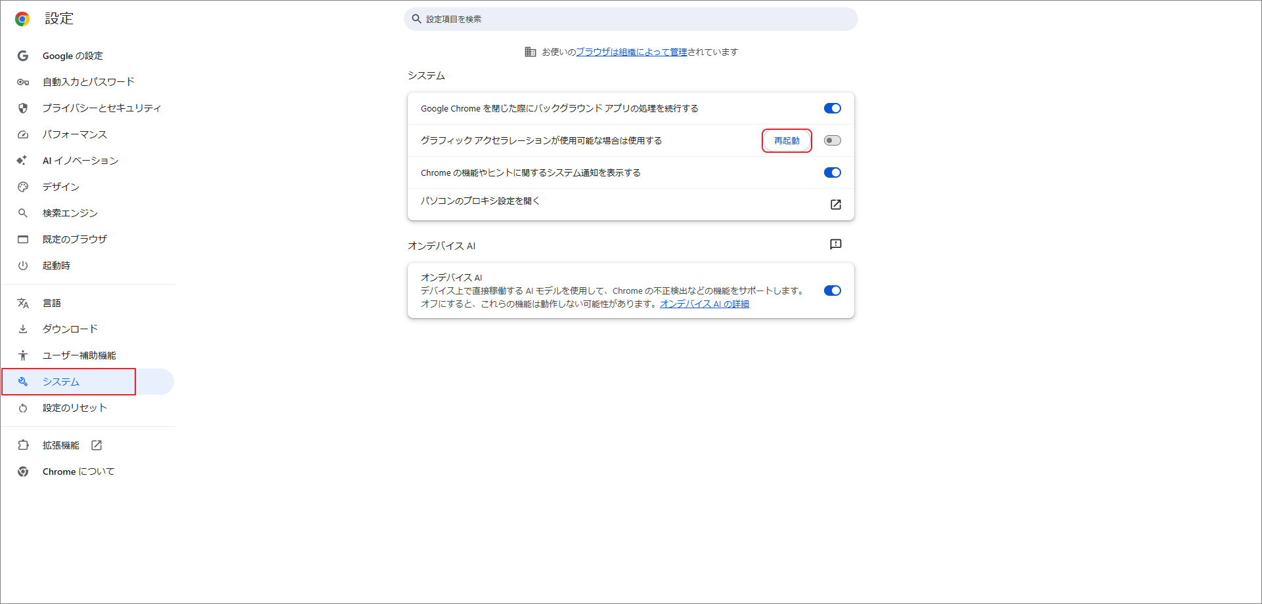Click the translate icon for 言語
Image resolution: width=1262 pixels, height=604 pixels.
[23, 303]
